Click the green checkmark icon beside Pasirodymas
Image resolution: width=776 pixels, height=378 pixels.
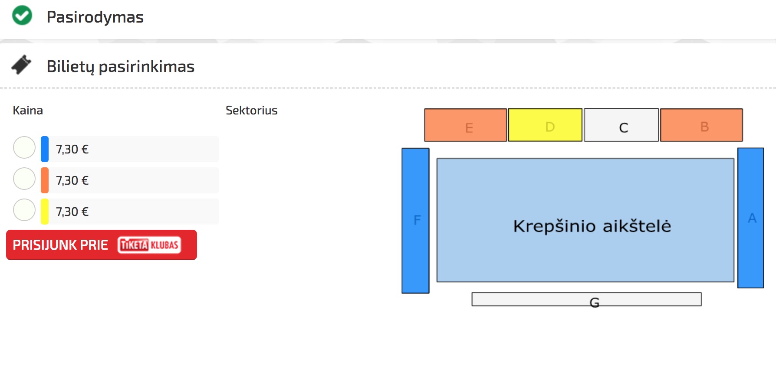click(x=22, y=16)
